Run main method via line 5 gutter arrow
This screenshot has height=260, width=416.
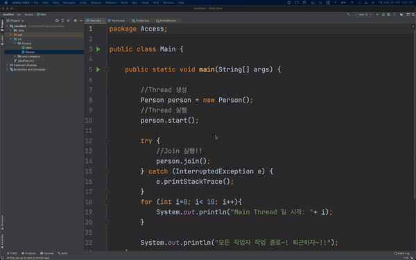pos(98,69)
